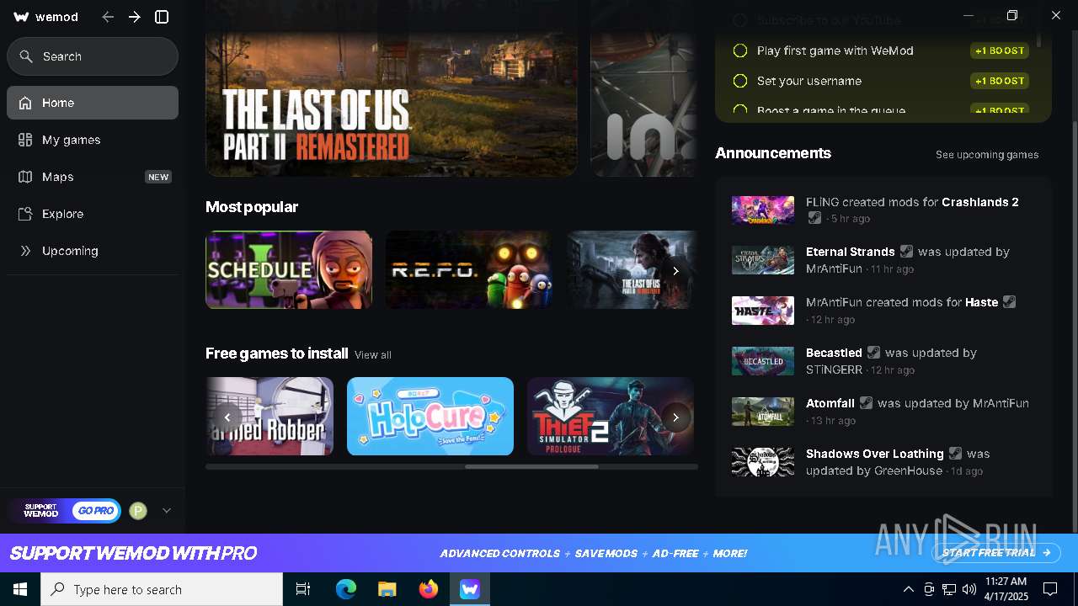Show next free games arrow
This screenshot has width=1078, height=606.
pyautogui.click(x=675, y=417)
